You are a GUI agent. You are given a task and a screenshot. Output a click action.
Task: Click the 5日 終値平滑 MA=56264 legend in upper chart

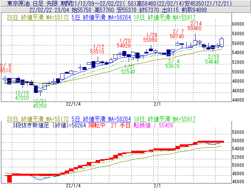(101, 17)
